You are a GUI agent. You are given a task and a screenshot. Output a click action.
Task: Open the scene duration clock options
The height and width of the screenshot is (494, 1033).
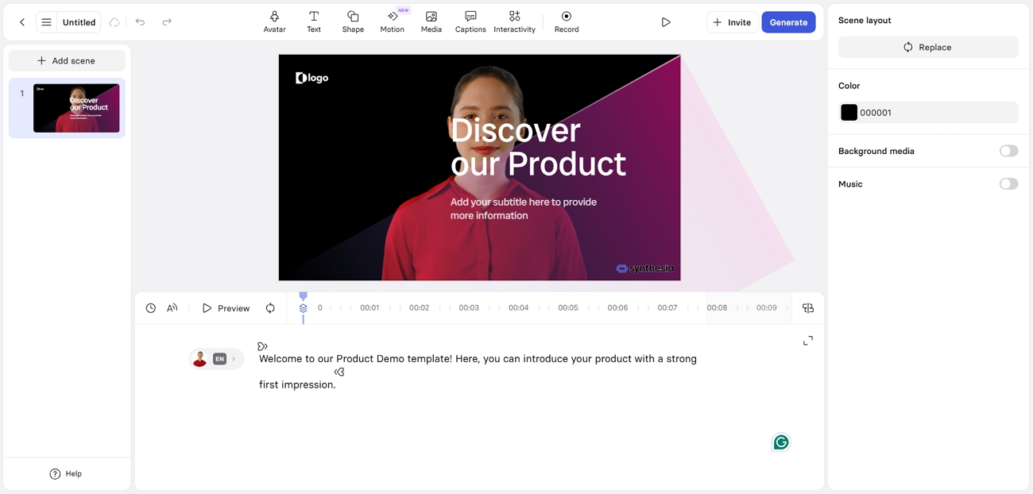(x=151, y=308)
